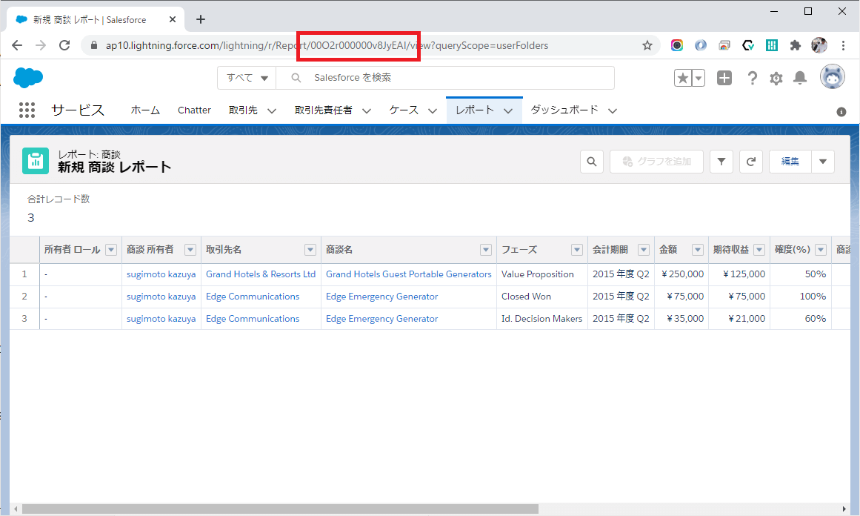Click the グラフを追加 button

point(656,162)
